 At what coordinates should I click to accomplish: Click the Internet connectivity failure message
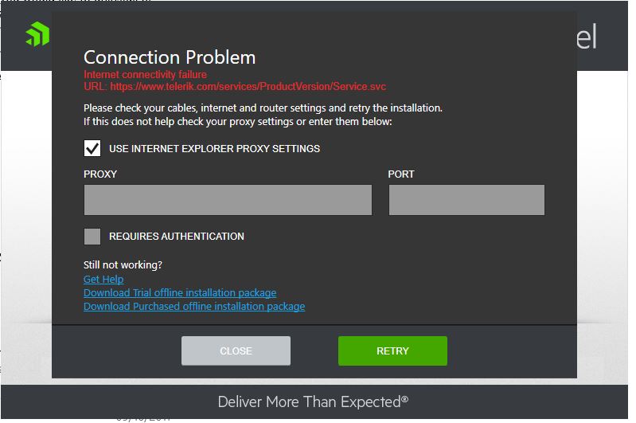pyautogui.click(x=146, y=75)
